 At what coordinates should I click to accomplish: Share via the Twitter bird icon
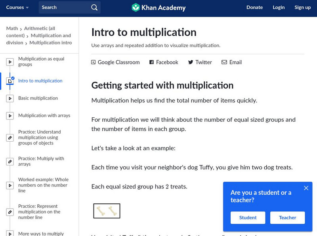pyautogui.click(x=191, y=62)
